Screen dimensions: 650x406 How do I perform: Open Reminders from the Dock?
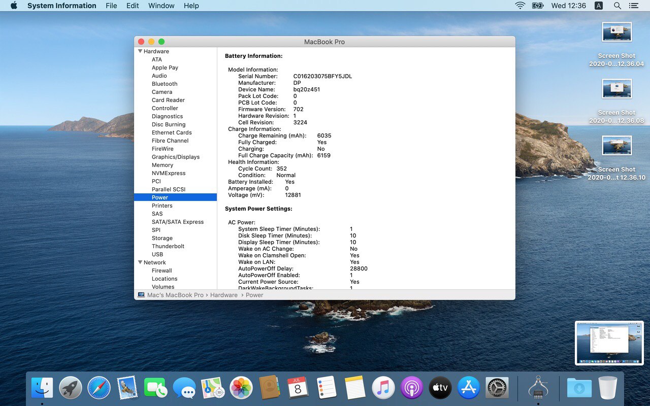[327, 388]
